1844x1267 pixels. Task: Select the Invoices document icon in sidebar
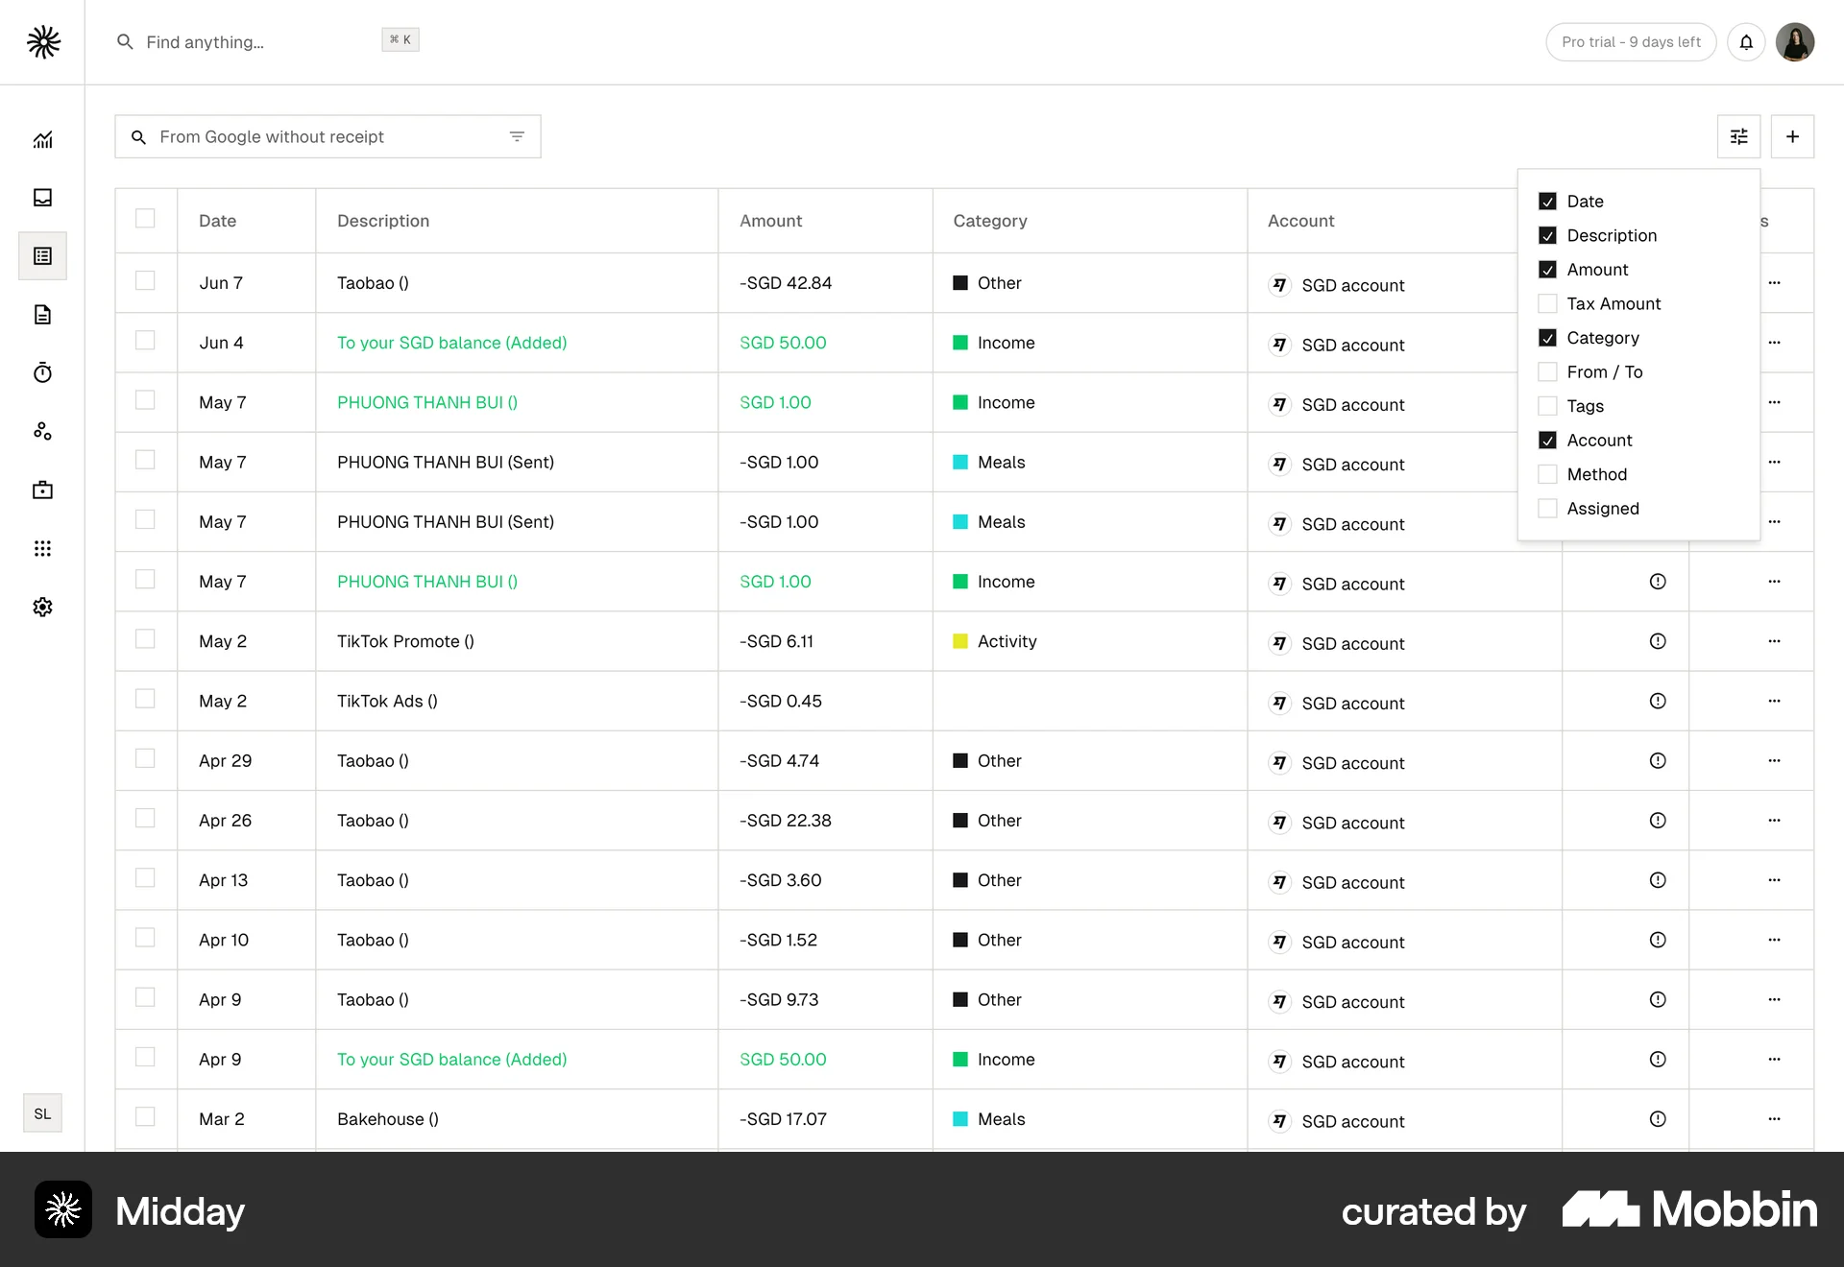pos(42,315)
